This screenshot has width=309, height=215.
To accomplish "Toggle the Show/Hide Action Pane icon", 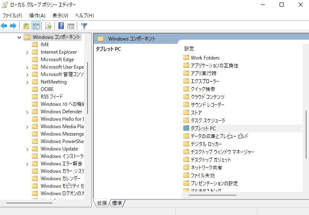I will pyautogui.click(x=71, y=26).
